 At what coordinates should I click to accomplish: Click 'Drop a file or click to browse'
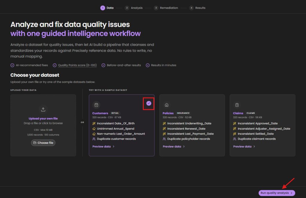(43, 123)
